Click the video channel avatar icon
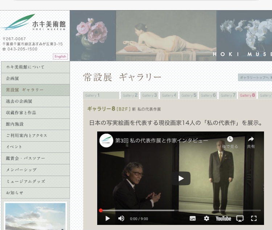 coord(106,141)
